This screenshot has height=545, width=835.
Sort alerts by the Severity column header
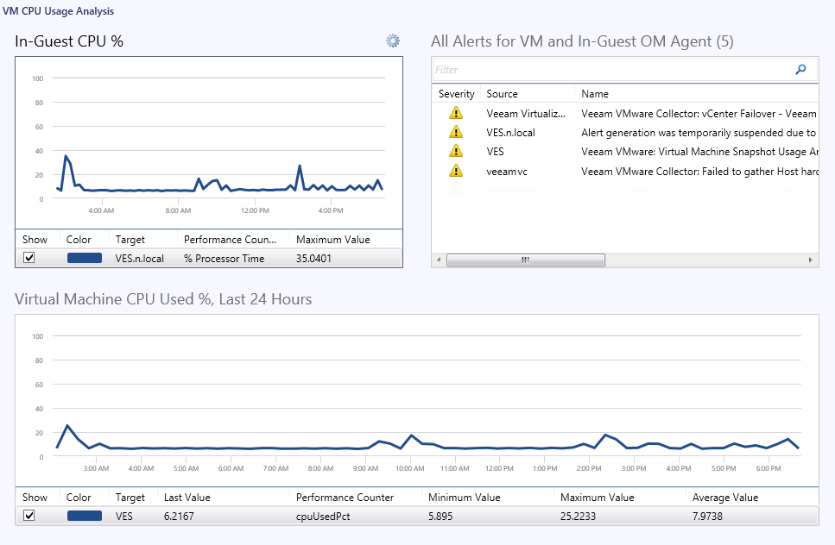click(457, 94)
